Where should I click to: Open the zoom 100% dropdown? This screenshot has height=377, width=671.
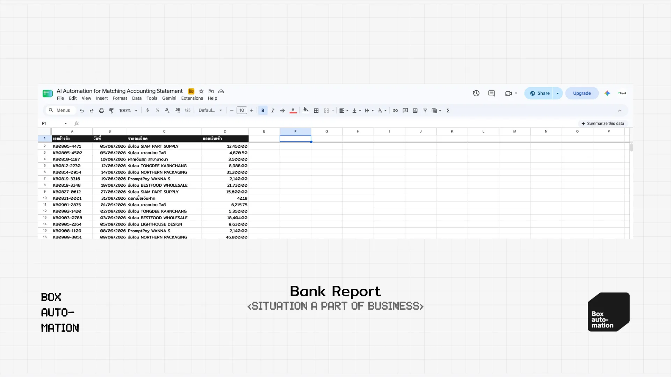click(128, 111)
